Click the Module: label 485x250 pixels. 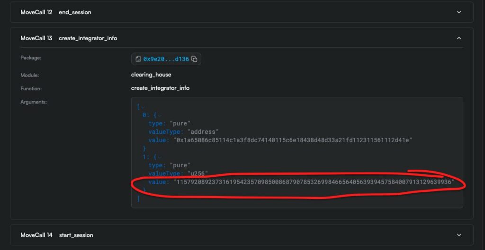pos(30,75)
